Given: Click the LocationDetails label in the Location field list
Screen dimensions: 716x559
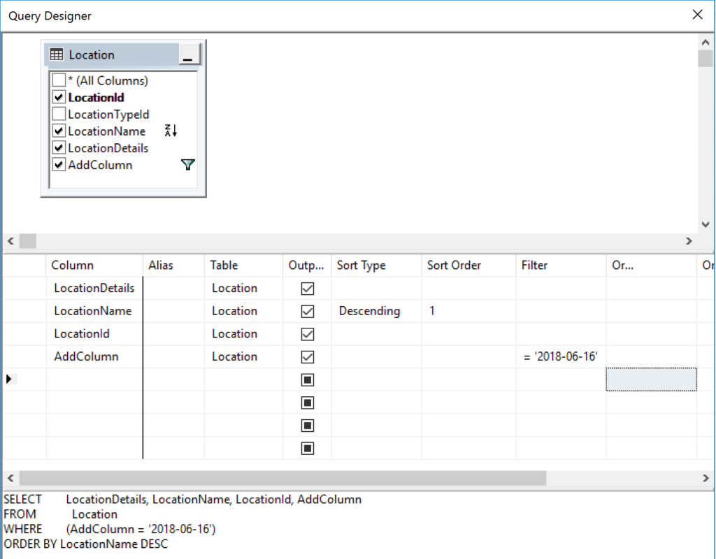Looking at the screenshot, I should click(x=106, y=147).
